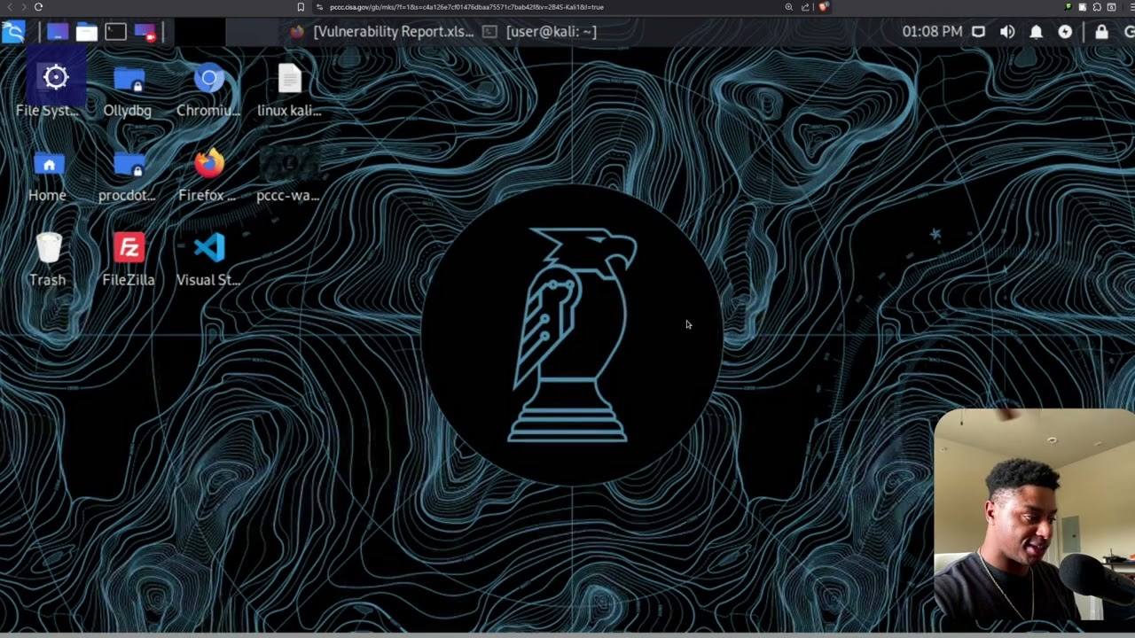Open the Home folder icon

[x=47, y=175]
